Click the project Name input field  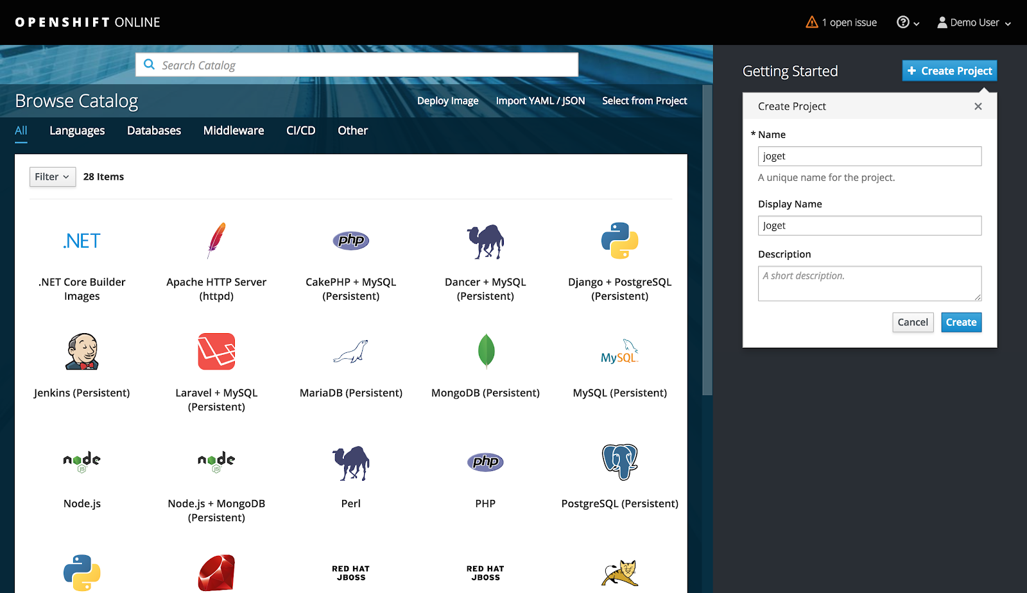click(x=870, y=156)
